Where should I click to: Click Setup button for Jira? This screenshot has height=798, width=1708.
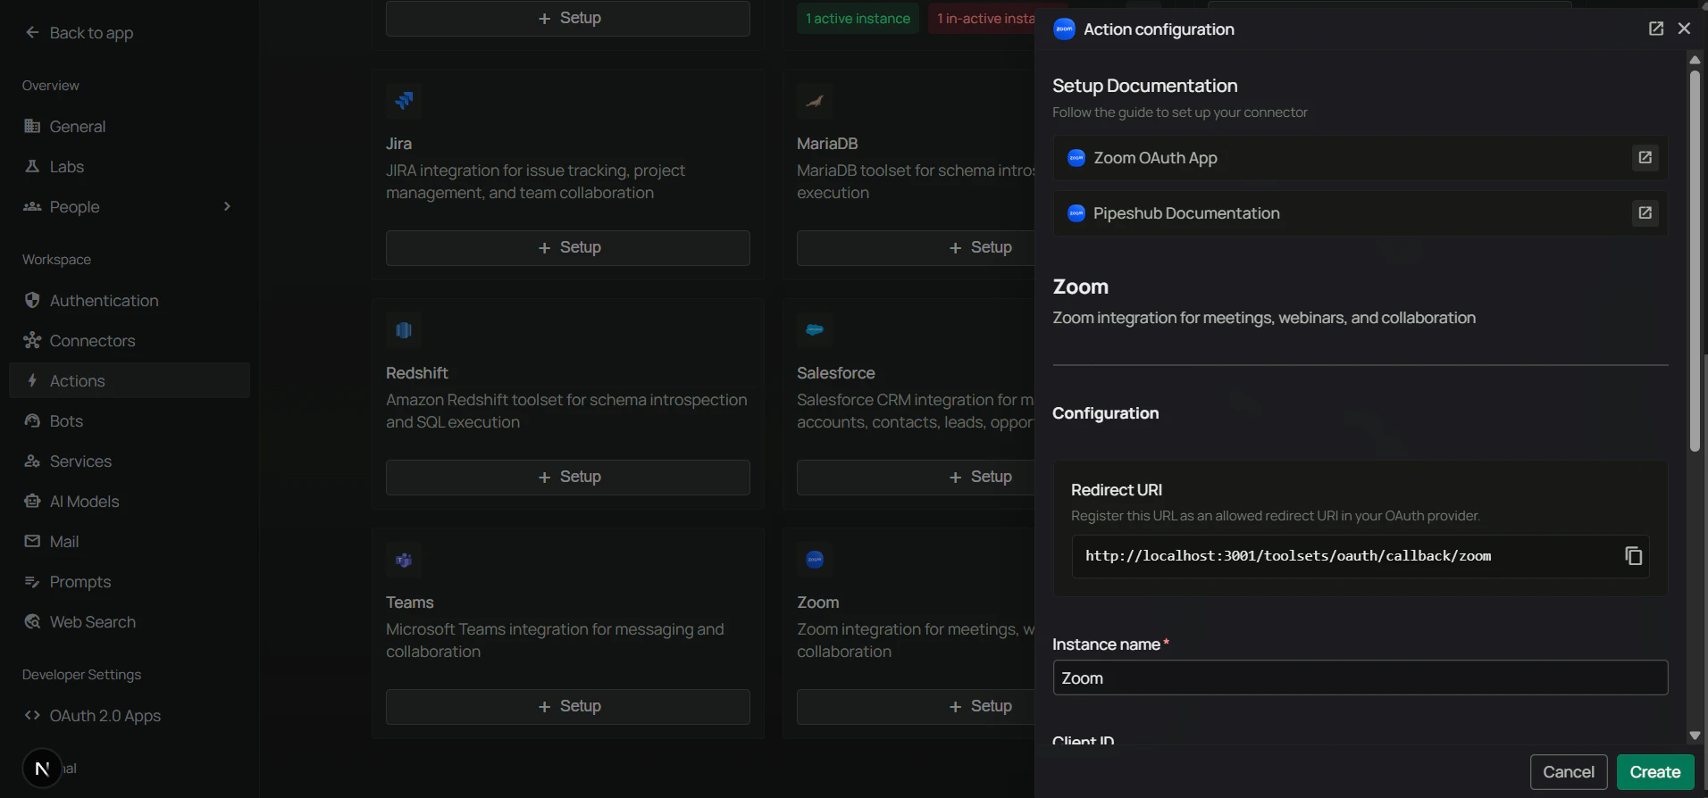point(568,248)
